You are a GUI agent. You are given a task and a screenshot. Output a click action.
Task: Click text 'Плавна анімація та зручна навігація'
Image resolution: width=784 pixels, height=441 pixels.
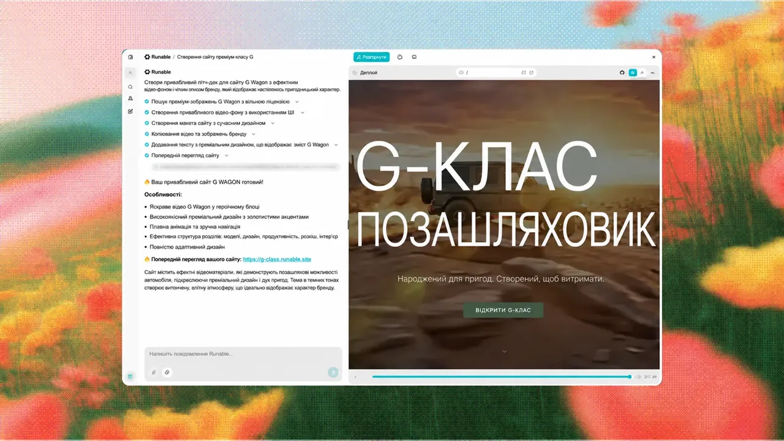coord(195,226)
